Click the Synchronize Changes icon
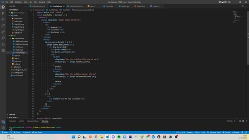 click(11, 132)
